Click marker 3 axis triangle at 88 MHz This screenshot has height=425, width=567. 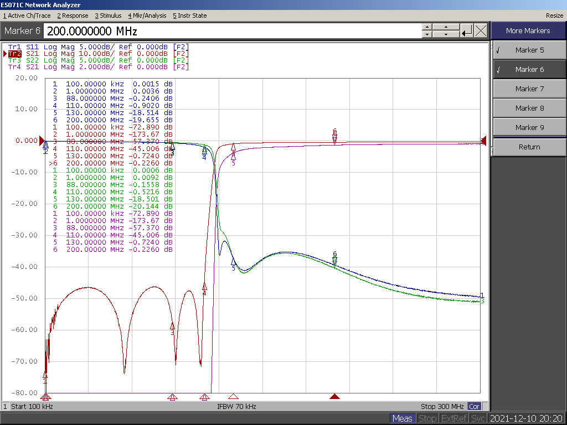click(x=173, y=397)
